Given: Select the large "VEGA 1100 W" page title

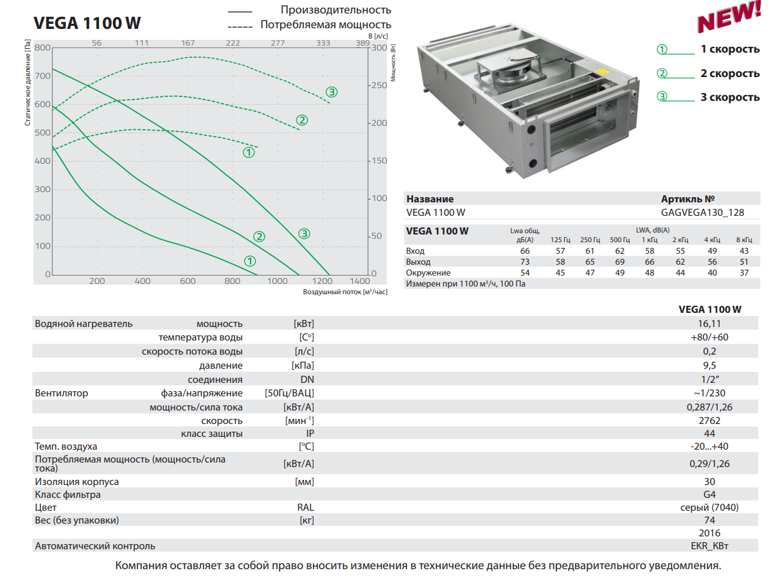Looking at the screenshot, I should [87, 23].
